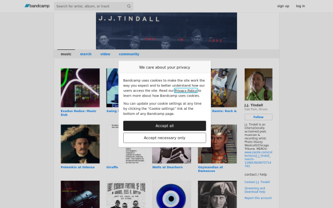
Task: Click the J.J. Tindall artist name text
Action: pyautogui.click(x=254, y=105)
